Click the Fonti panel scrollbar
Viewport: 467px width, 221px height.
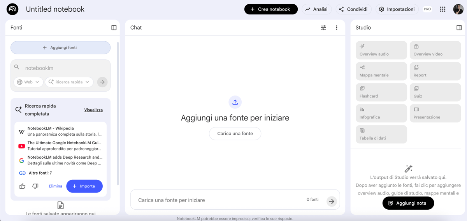[118, 113]
